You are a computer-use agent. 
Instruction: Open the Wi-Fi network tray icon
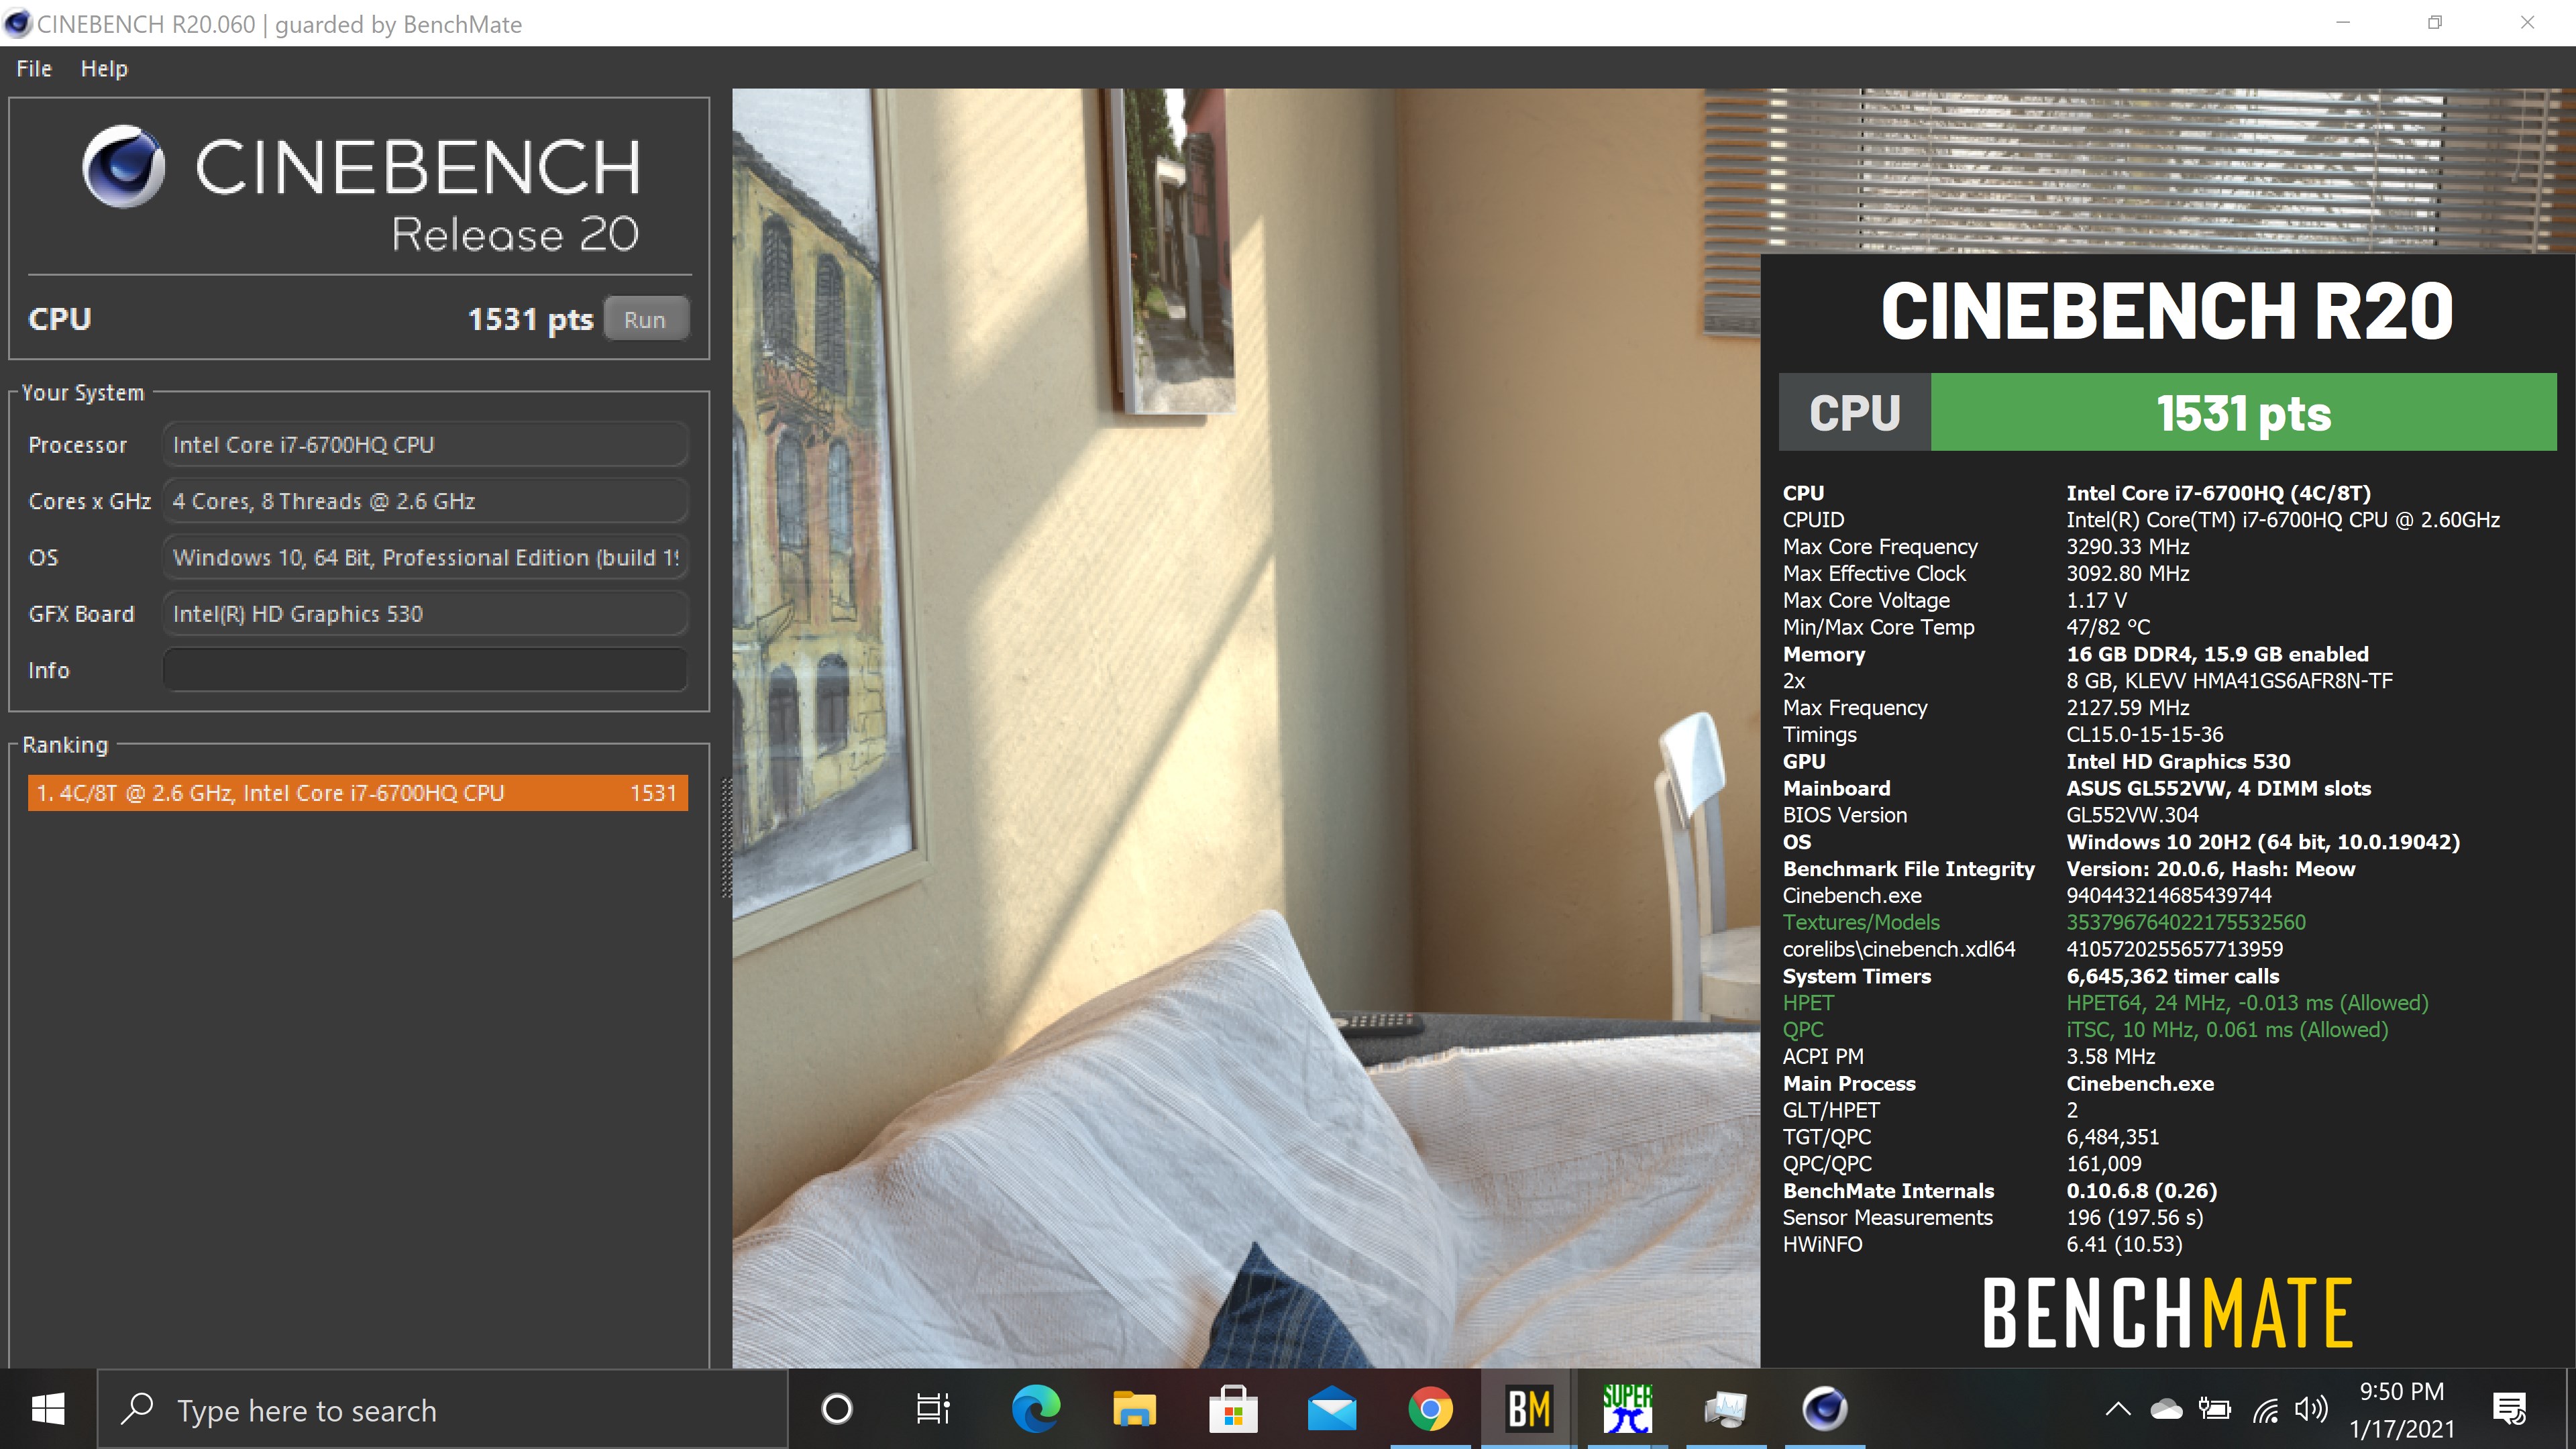pos(2265,1410)
